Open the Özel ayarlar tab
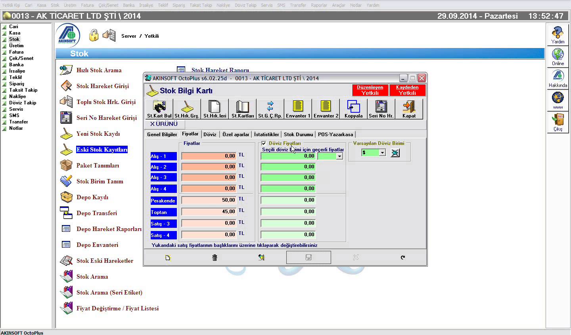Image resolution: width=571 pixels, height=335 pixels. coord(236,135)
